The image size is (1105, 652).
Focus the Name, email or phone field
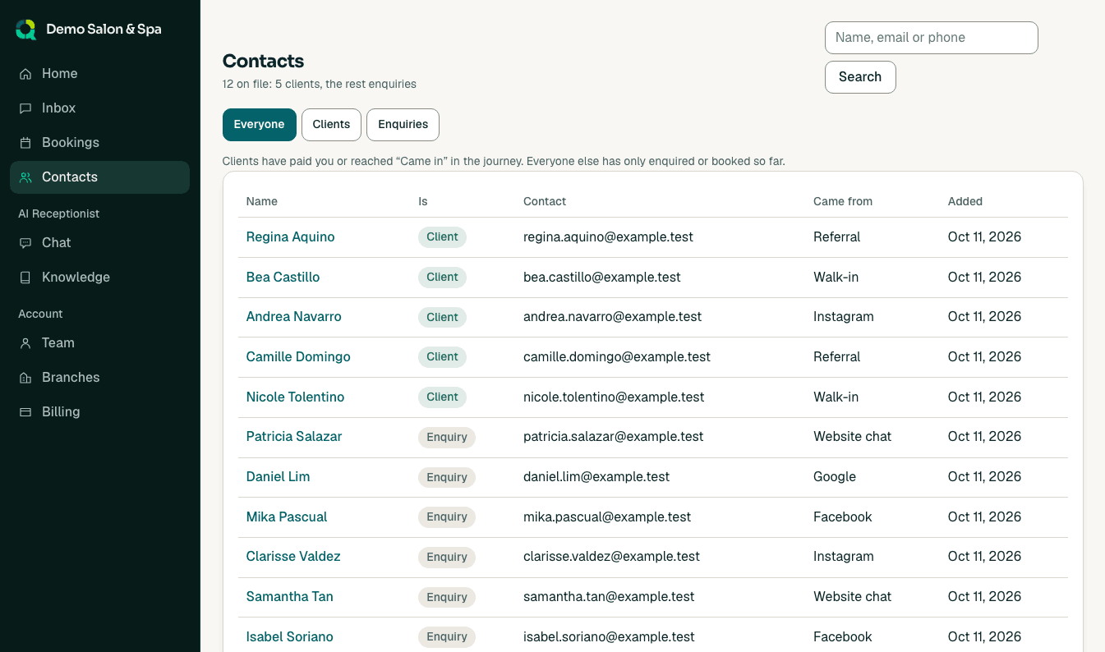pyautogui.click(x=932, y=38)
